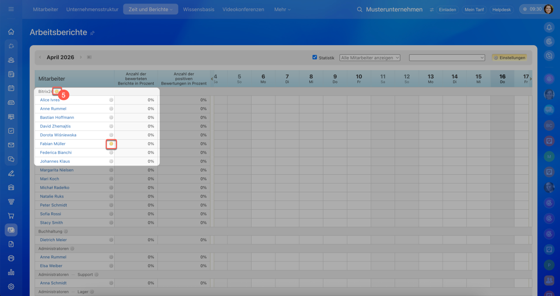
Task: Open the empty department dropdown
Action: click(447, 57)
